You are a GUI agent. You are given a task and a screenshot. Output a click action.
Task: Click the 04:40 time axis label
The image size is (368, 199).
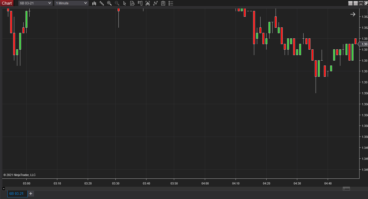click(328, 183)
